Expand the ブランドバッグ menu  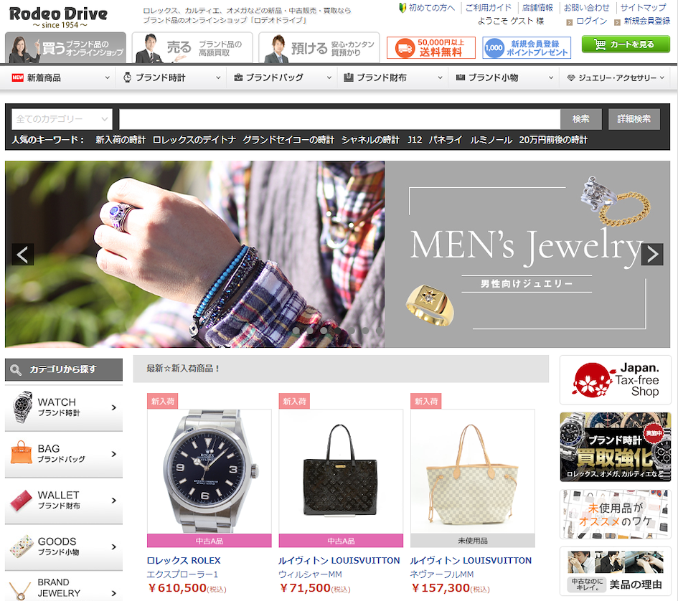[x=282, y=78]
